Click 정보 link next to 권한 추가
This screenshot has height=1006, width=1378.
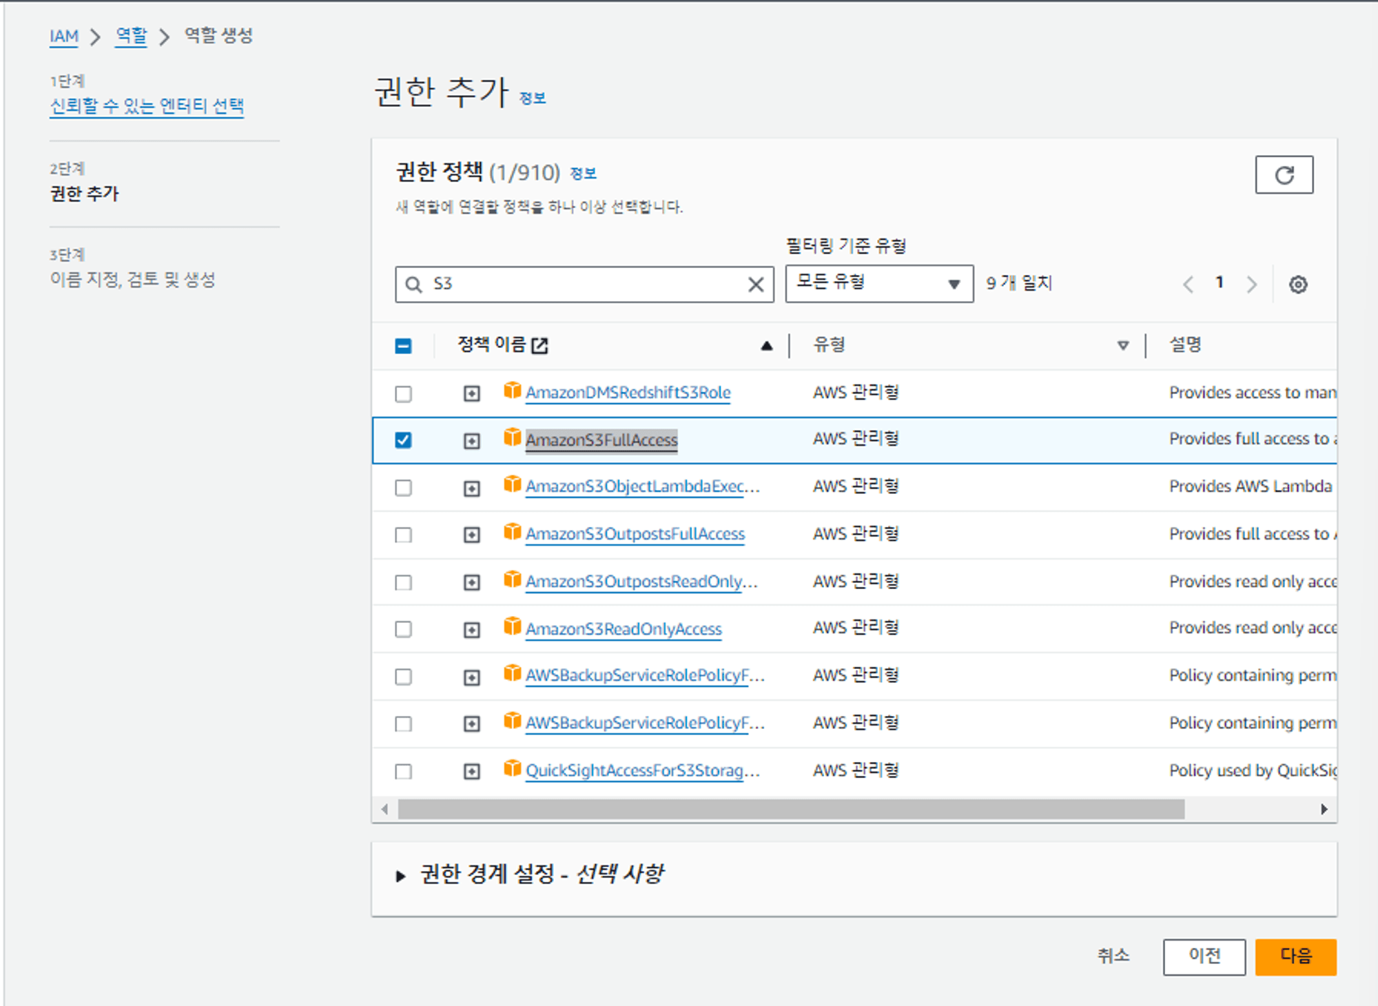[532, 99]
